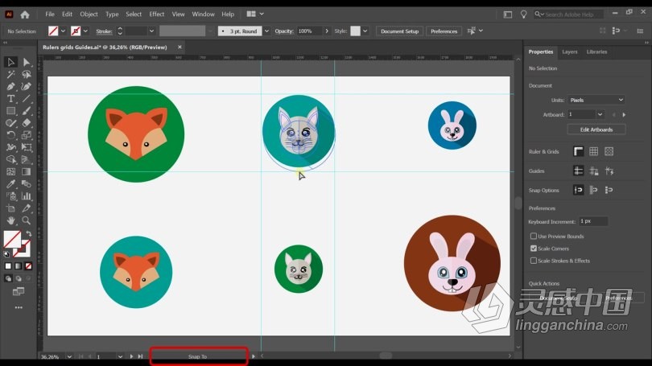Select the Gradient tool
Viewport: 652px width, 366px height.
pos(27,171)
